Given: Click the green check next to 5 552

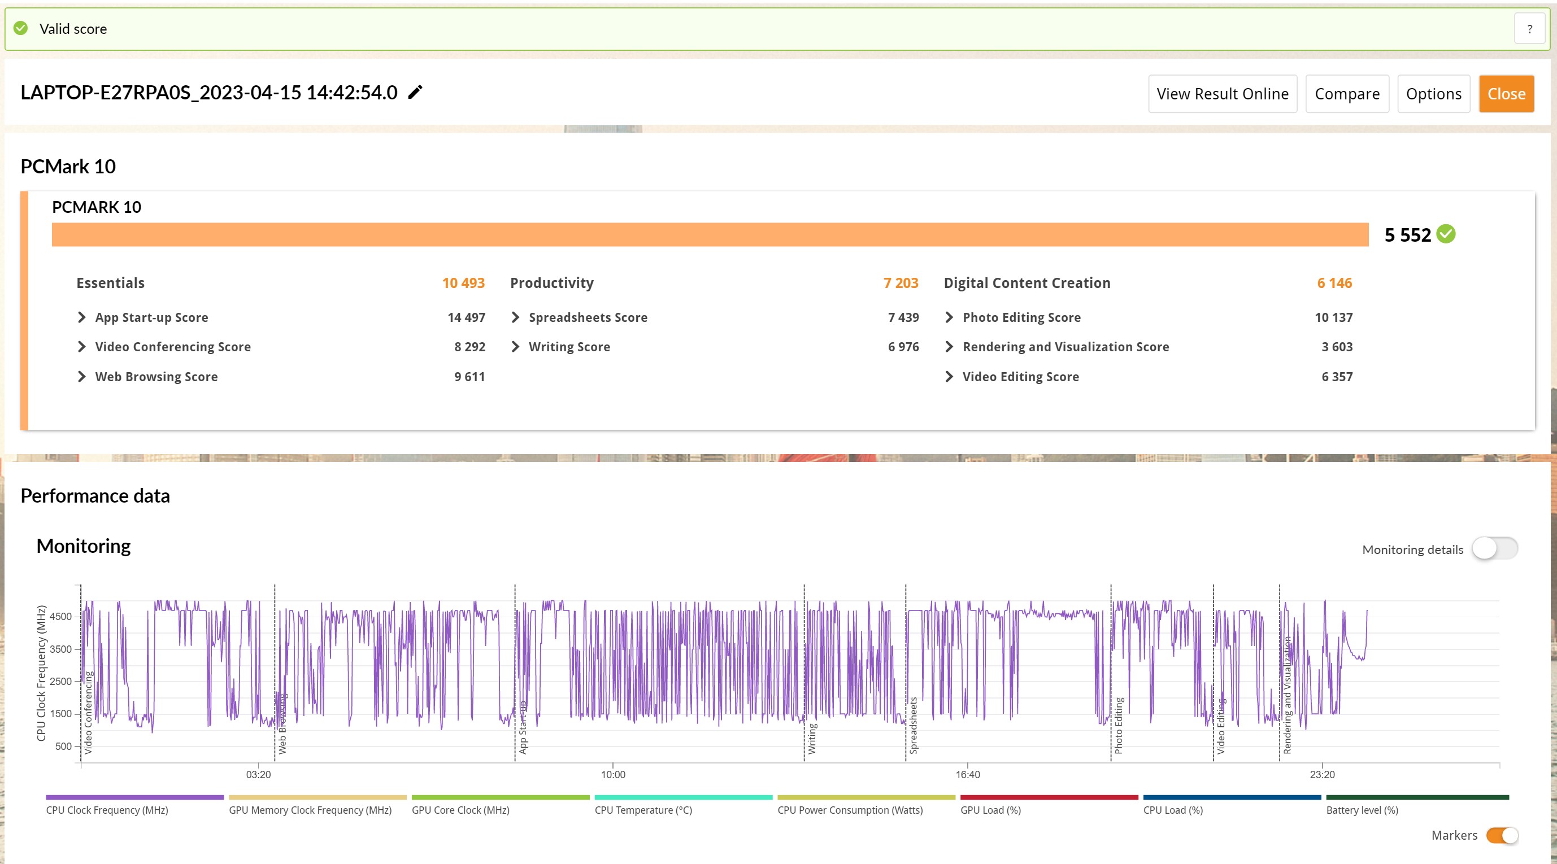Looking at the screenshot, I should tap(1446, 234).
